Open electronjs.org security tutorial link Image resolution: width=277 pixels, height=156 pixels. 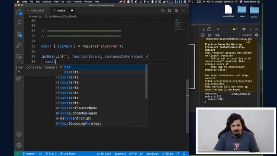(228, 82)
